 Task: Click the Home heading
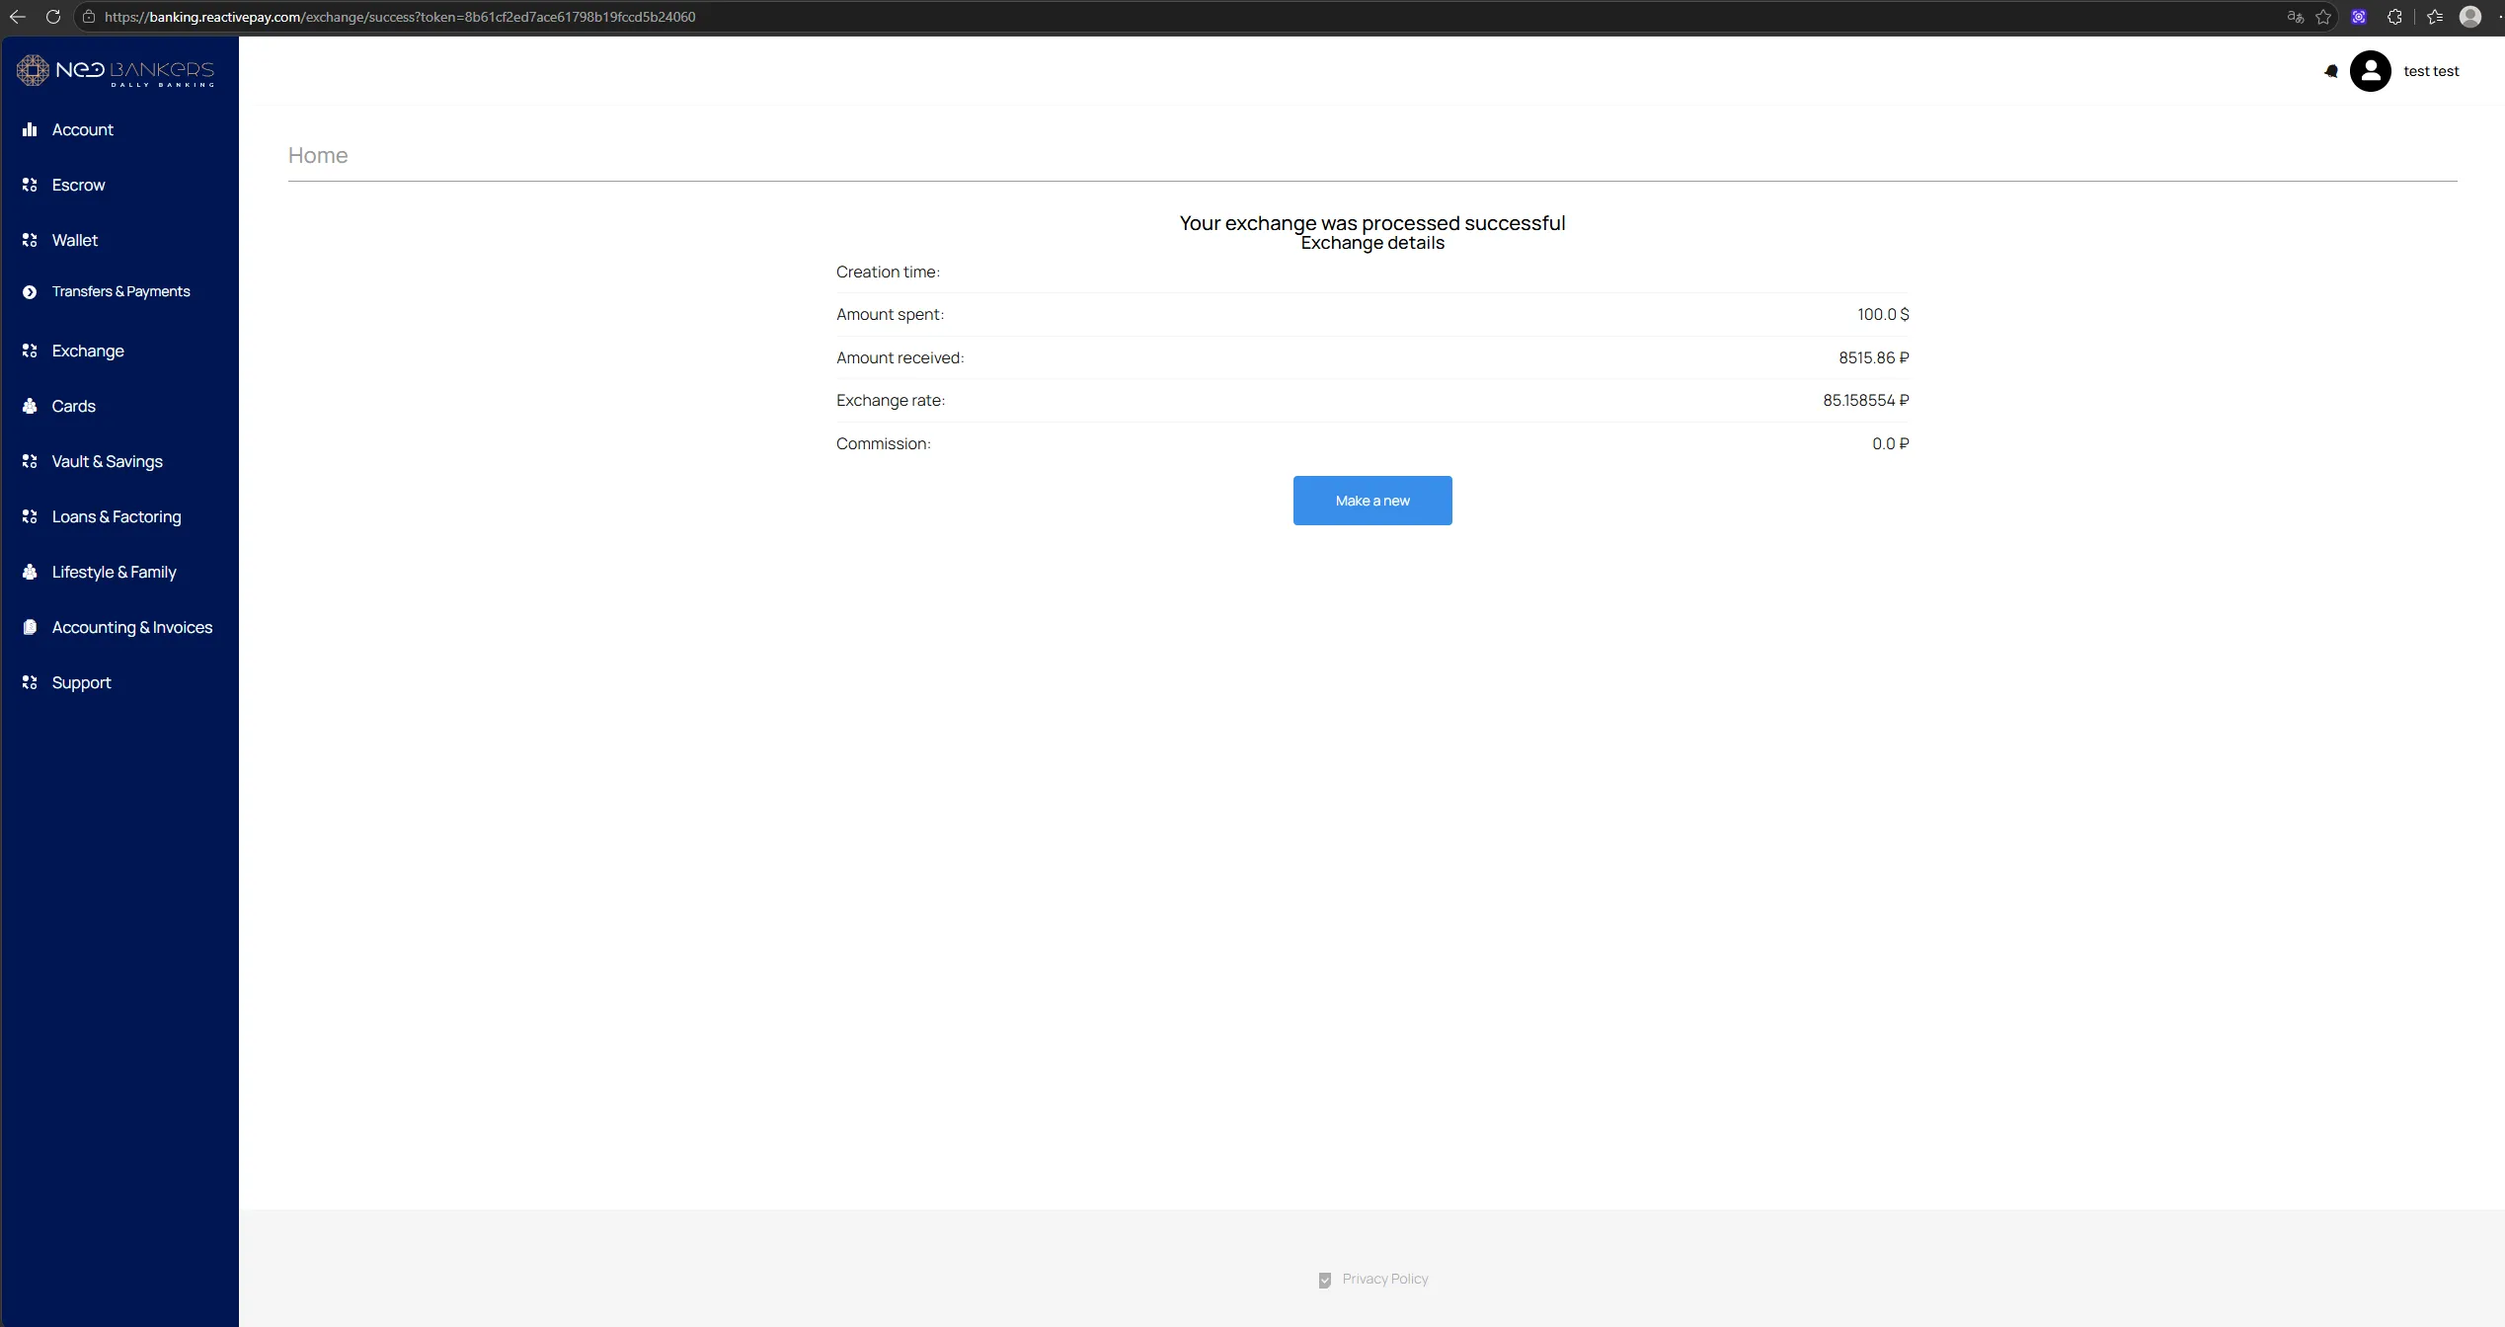(x=318, y=155)
